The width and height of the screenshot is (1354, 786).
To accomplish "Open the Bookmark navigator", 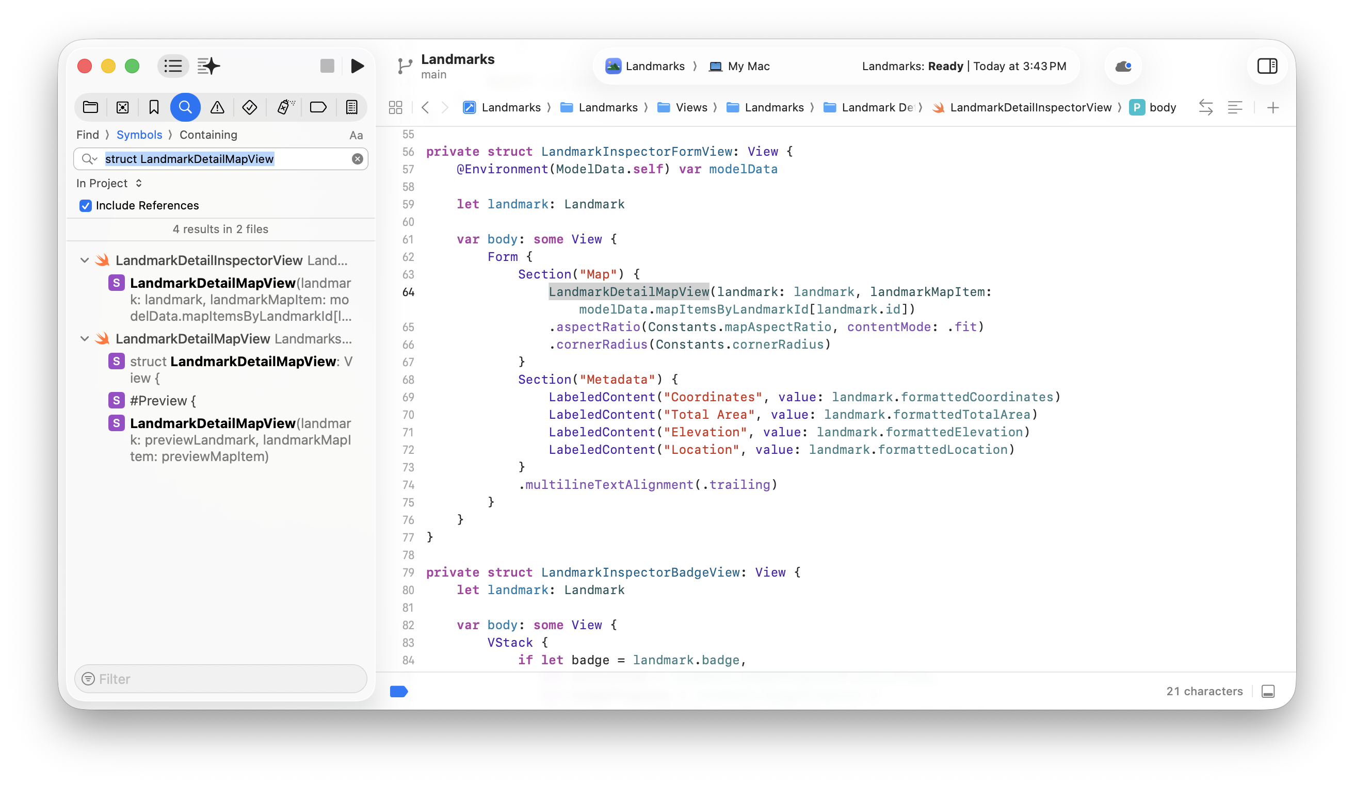I will [154, 107].
